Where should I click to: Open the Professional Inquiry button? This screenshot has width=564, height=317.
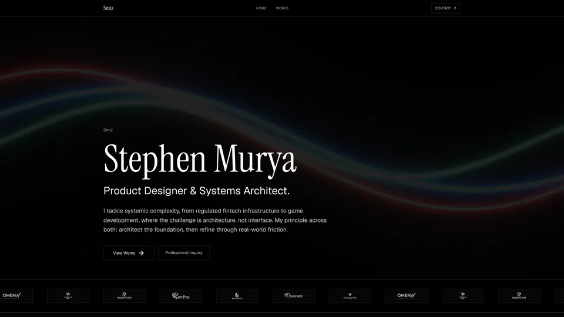click(x=184, y=253)
